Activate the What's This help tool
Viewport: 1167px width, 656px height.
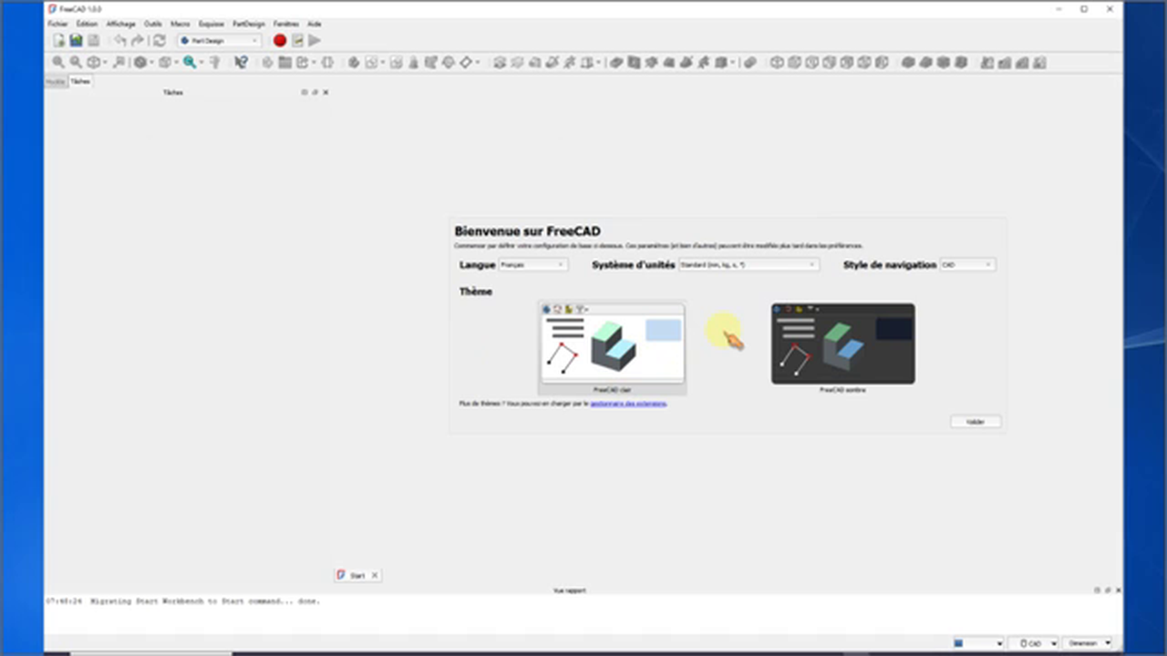[241, 62]
